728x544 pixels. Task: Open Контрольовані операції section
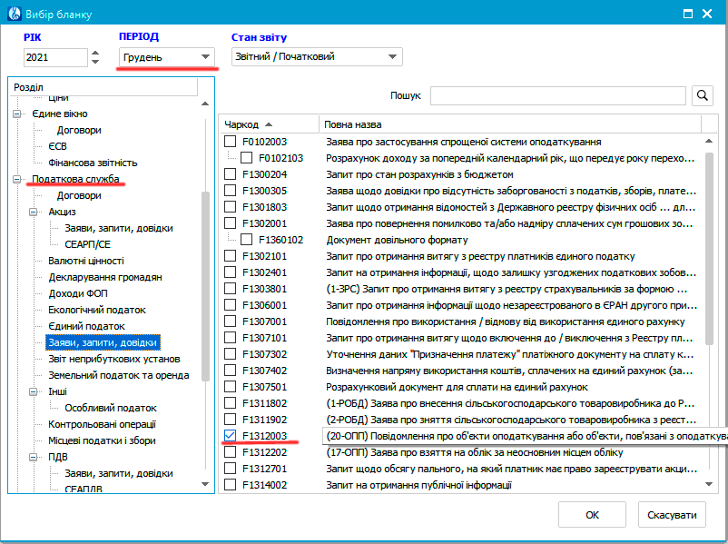[102, 424]
